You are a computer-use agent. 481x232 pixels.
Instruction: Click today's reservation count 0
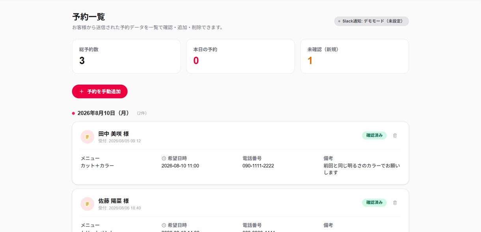pos(196,61)
